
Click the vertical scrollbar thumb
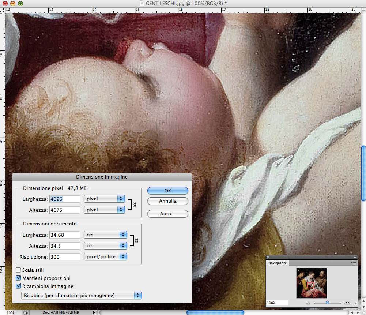pyautogui.click(x=363, y=173)
